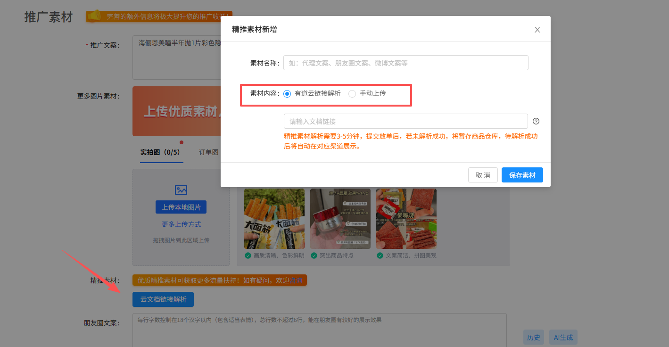Open the 大面筋 sample image thumbnail

(274, 219)
